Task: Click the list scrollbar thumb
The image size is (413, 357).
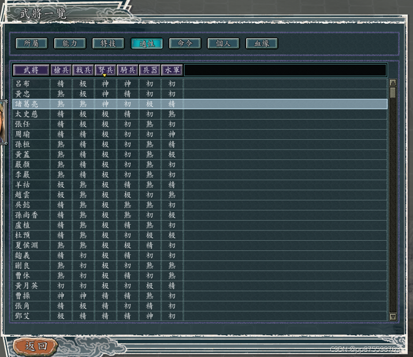Action: click(393, 93)
